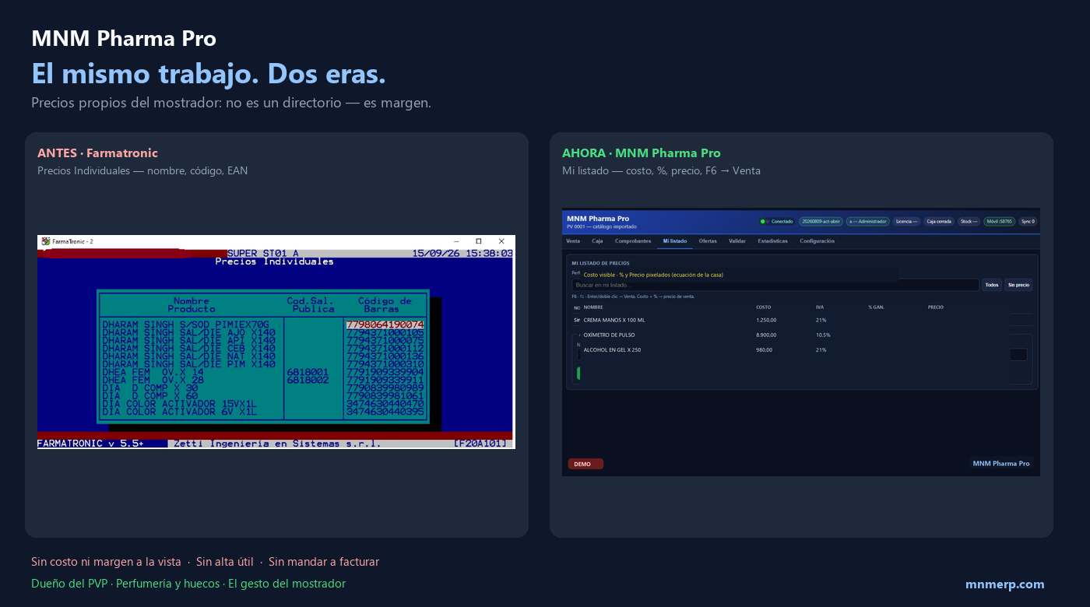This screenshot has width=1090, height=607.
Task: Switch to the Caja tab
Action: point(597,241)
